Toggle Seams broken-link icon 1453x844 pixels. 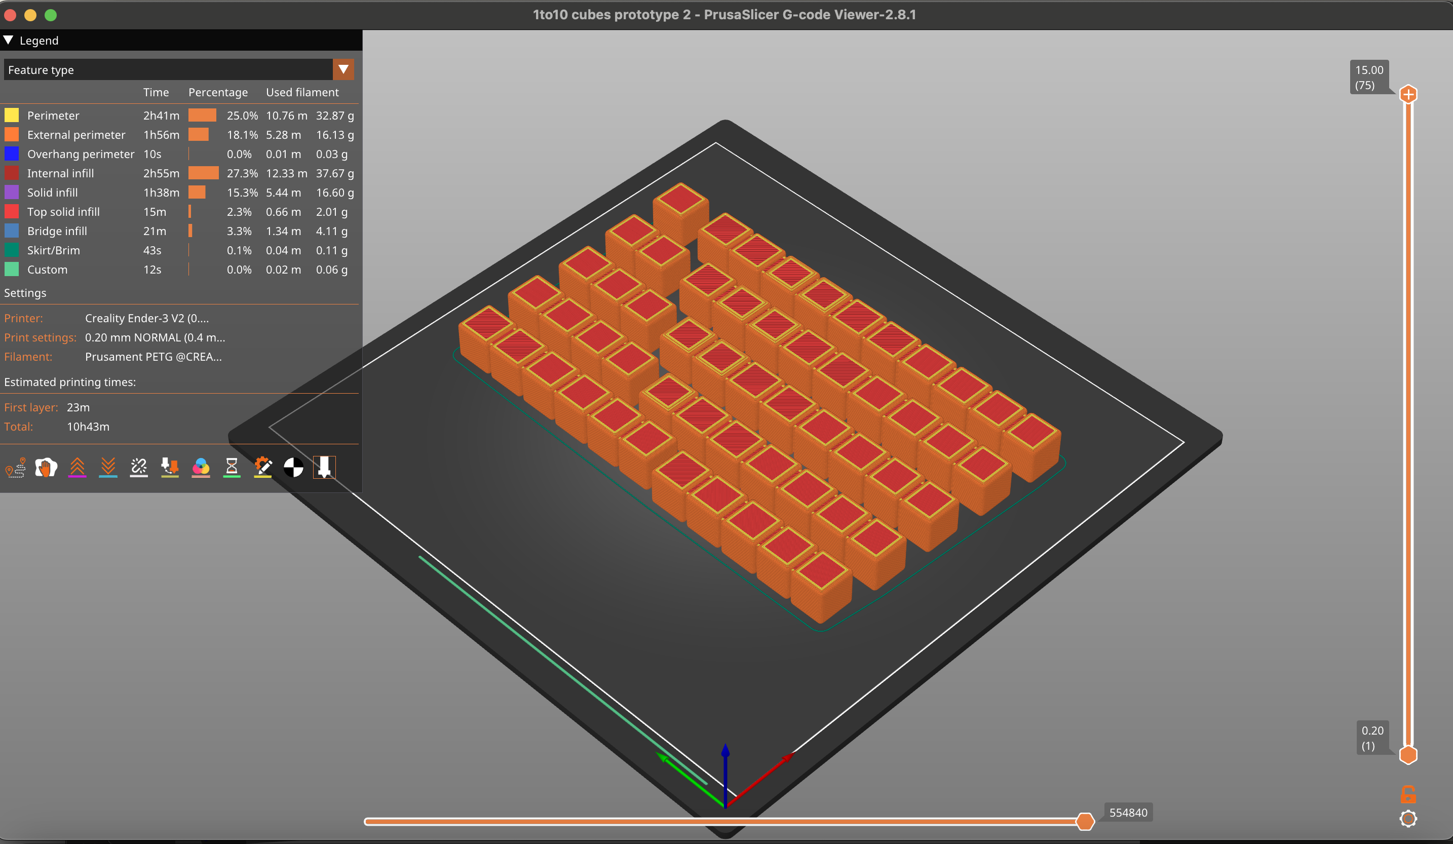[x=139, y=467]
